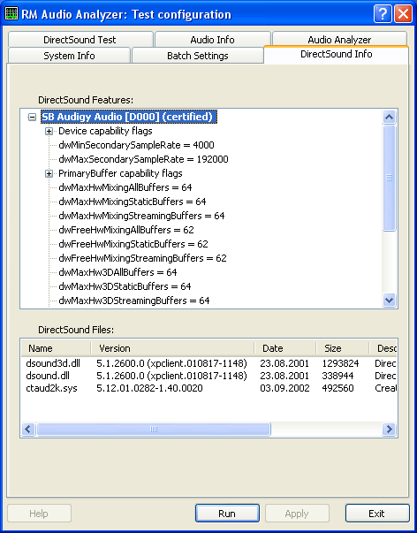Select SB Audigy Audio [D000] (certified) item
Viewport: 417px width, 533px height.
click(128, 117)
